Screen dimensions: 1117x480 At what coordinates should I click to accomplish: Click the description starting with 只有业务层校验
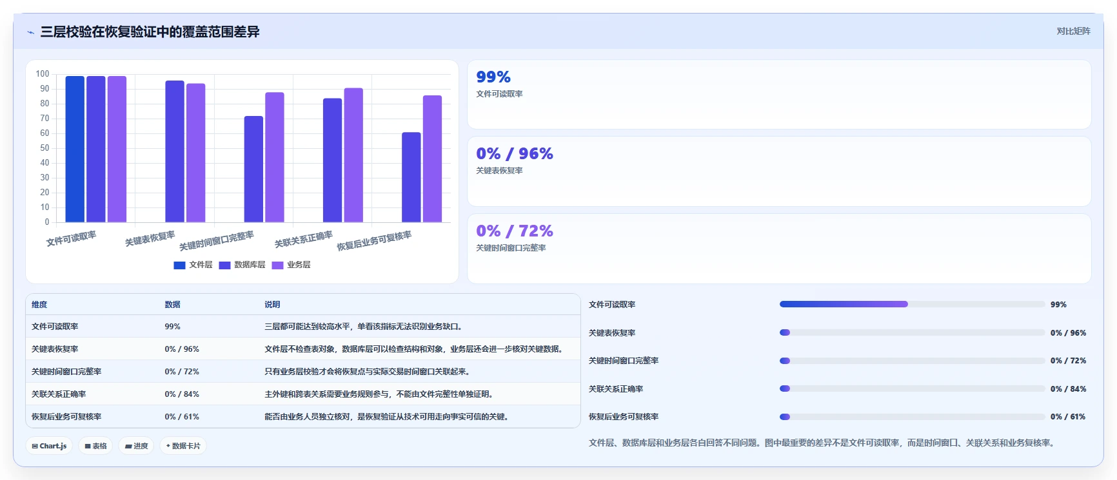coord(369,372)
